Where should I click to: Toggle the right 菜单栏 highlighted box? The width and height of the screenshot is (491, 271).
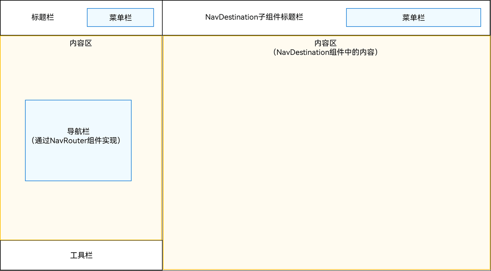(x=413, y=17)
